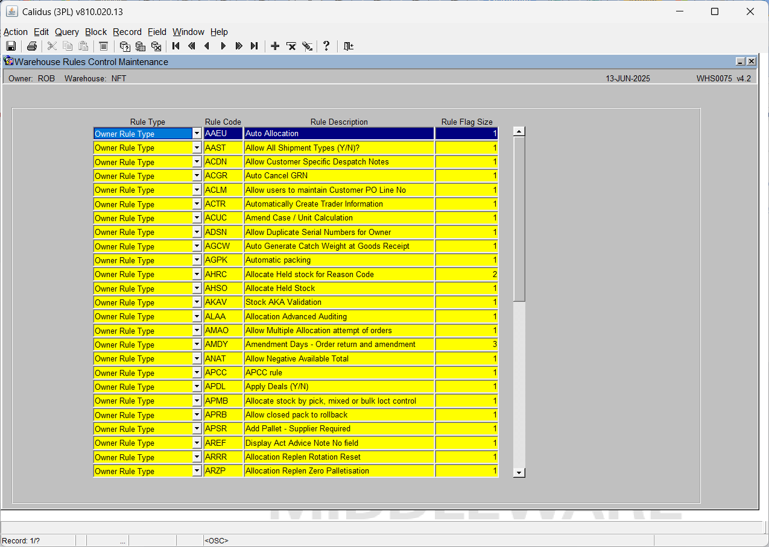
Task: Open Rule Type dropdown for AAEU row
Action: [197, 134]
